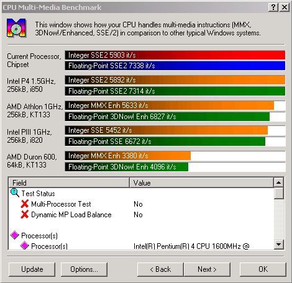The image size is (292, 283).
Task: Click the Value column header
Action: click(201, 182)
